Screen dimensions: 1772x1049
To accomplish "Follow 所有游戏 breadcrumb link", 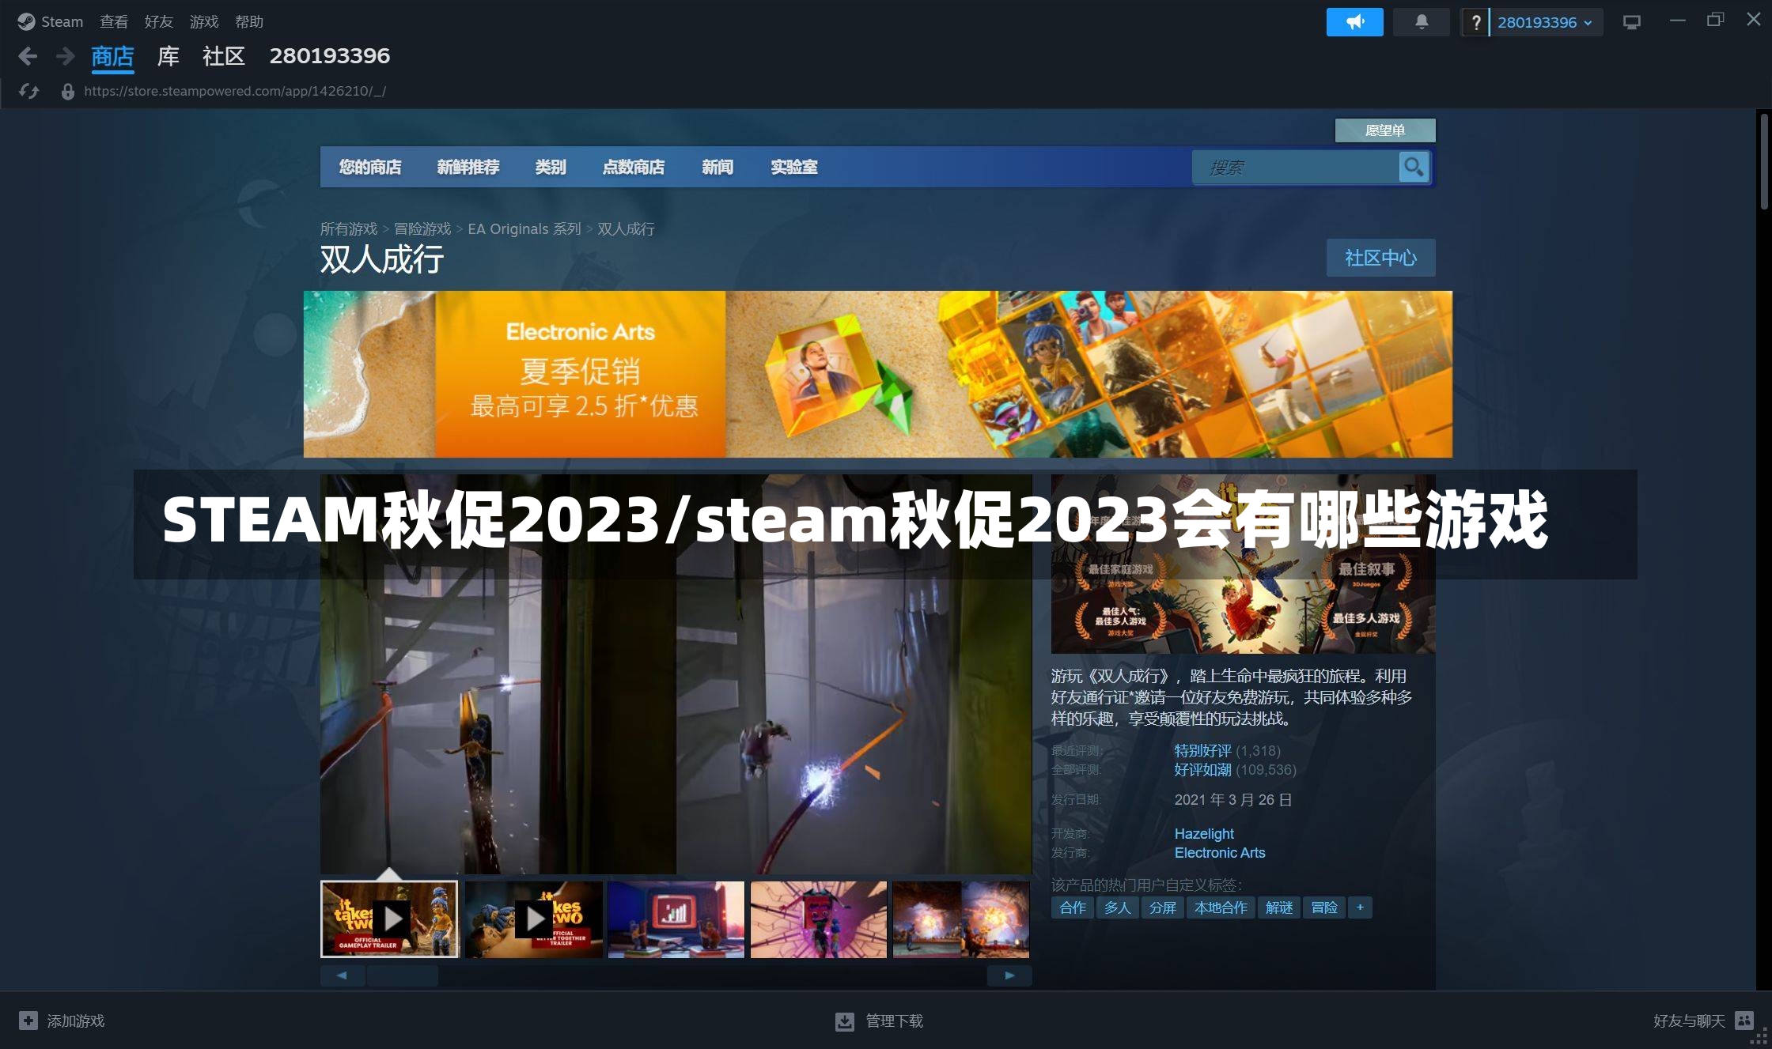I will click(349, 229).
